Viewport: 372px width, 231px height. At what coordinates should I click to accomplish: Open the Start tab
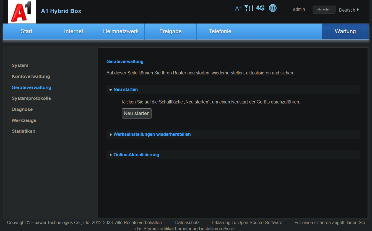click(26, 32)
